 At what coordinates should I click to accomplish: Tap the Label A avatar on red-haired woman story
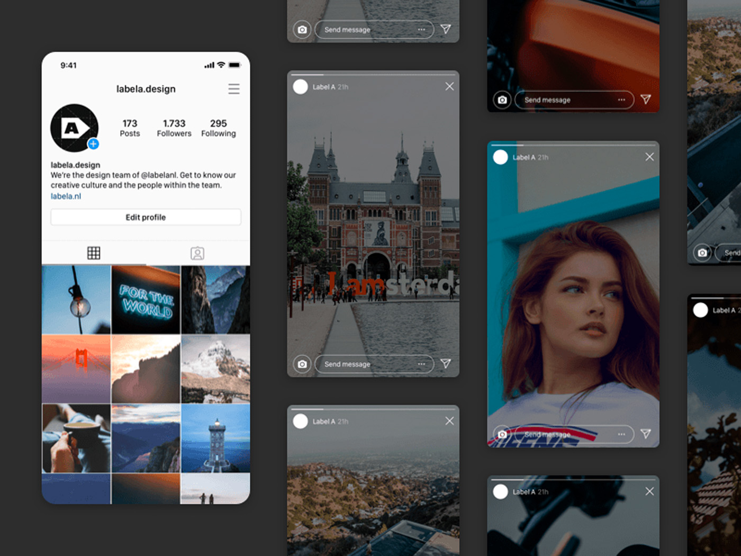coord(500,157)
